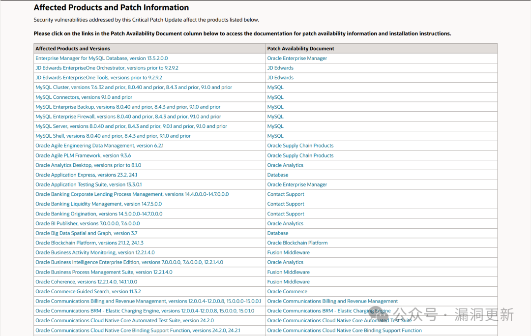Open Oracle BI Publisher link
The width and height of the screenshot is (531, 336).
click(88, 223)
